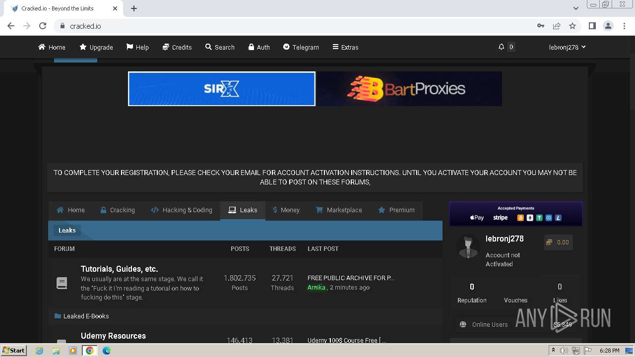Switch to the Money tab
Screen dimensions: 635x357
286,210
